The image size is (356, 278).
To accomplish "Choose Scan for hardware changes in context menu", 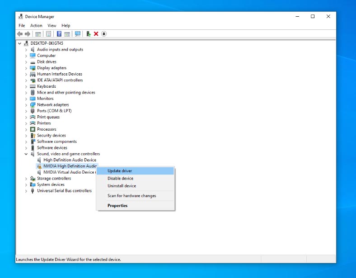I will click(136, 196).
